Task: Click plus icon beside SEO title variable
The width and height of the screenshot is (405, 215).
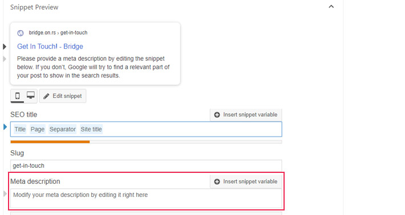Action: pyautogui.click(x=217, y=115)
